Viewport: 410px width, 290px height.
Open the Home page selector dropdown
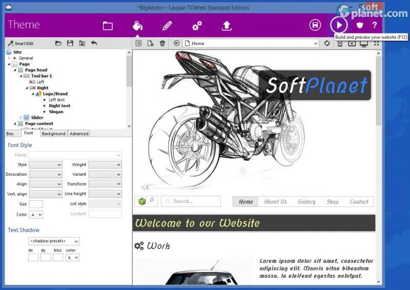(251, 44)
